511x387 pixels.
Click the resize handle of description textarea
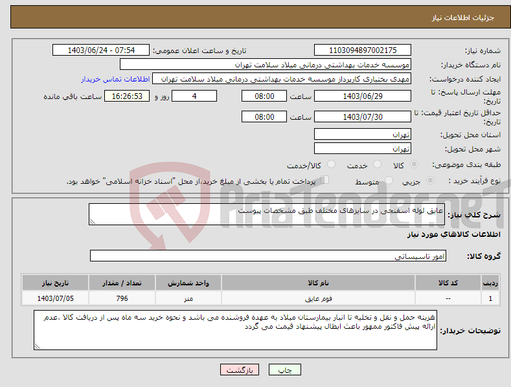[93, 221]
